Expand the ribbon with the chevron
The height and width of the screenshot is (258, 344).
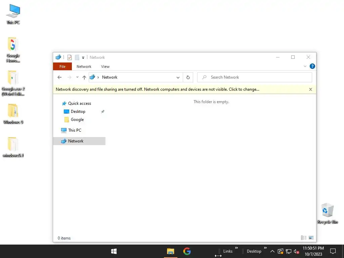pos(305,66)
